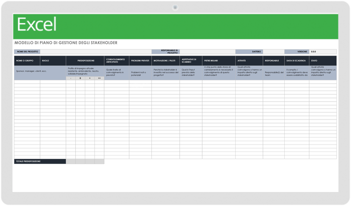Screen dimensions: 351x206
Task: Click the 'Nome o gruppo' column header
Action: pos(27,60)
